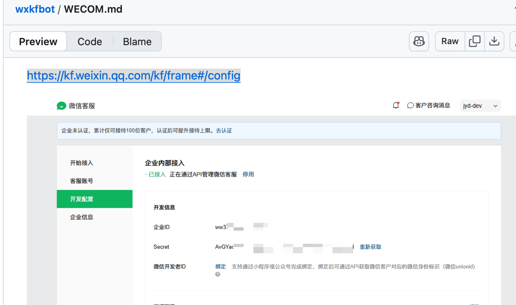Click the wxkfbot repository breadcrumb
Screen dimensions: 516x305
pos(35,9)
